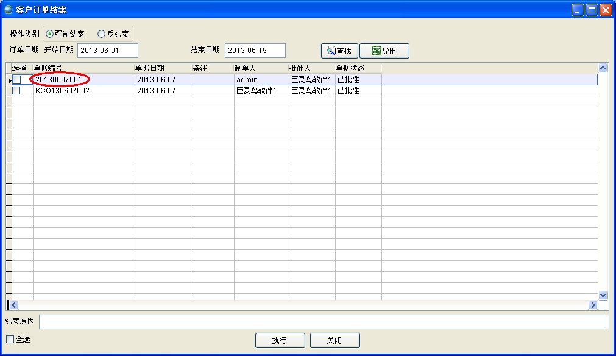Click the 结束日期 end date field

click(255, 51)
